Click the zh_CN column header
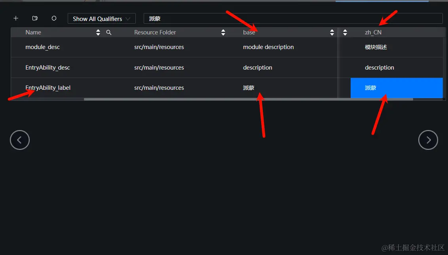Image resolution: width=448 pixels, height=255 pixels. click(373, 32)
